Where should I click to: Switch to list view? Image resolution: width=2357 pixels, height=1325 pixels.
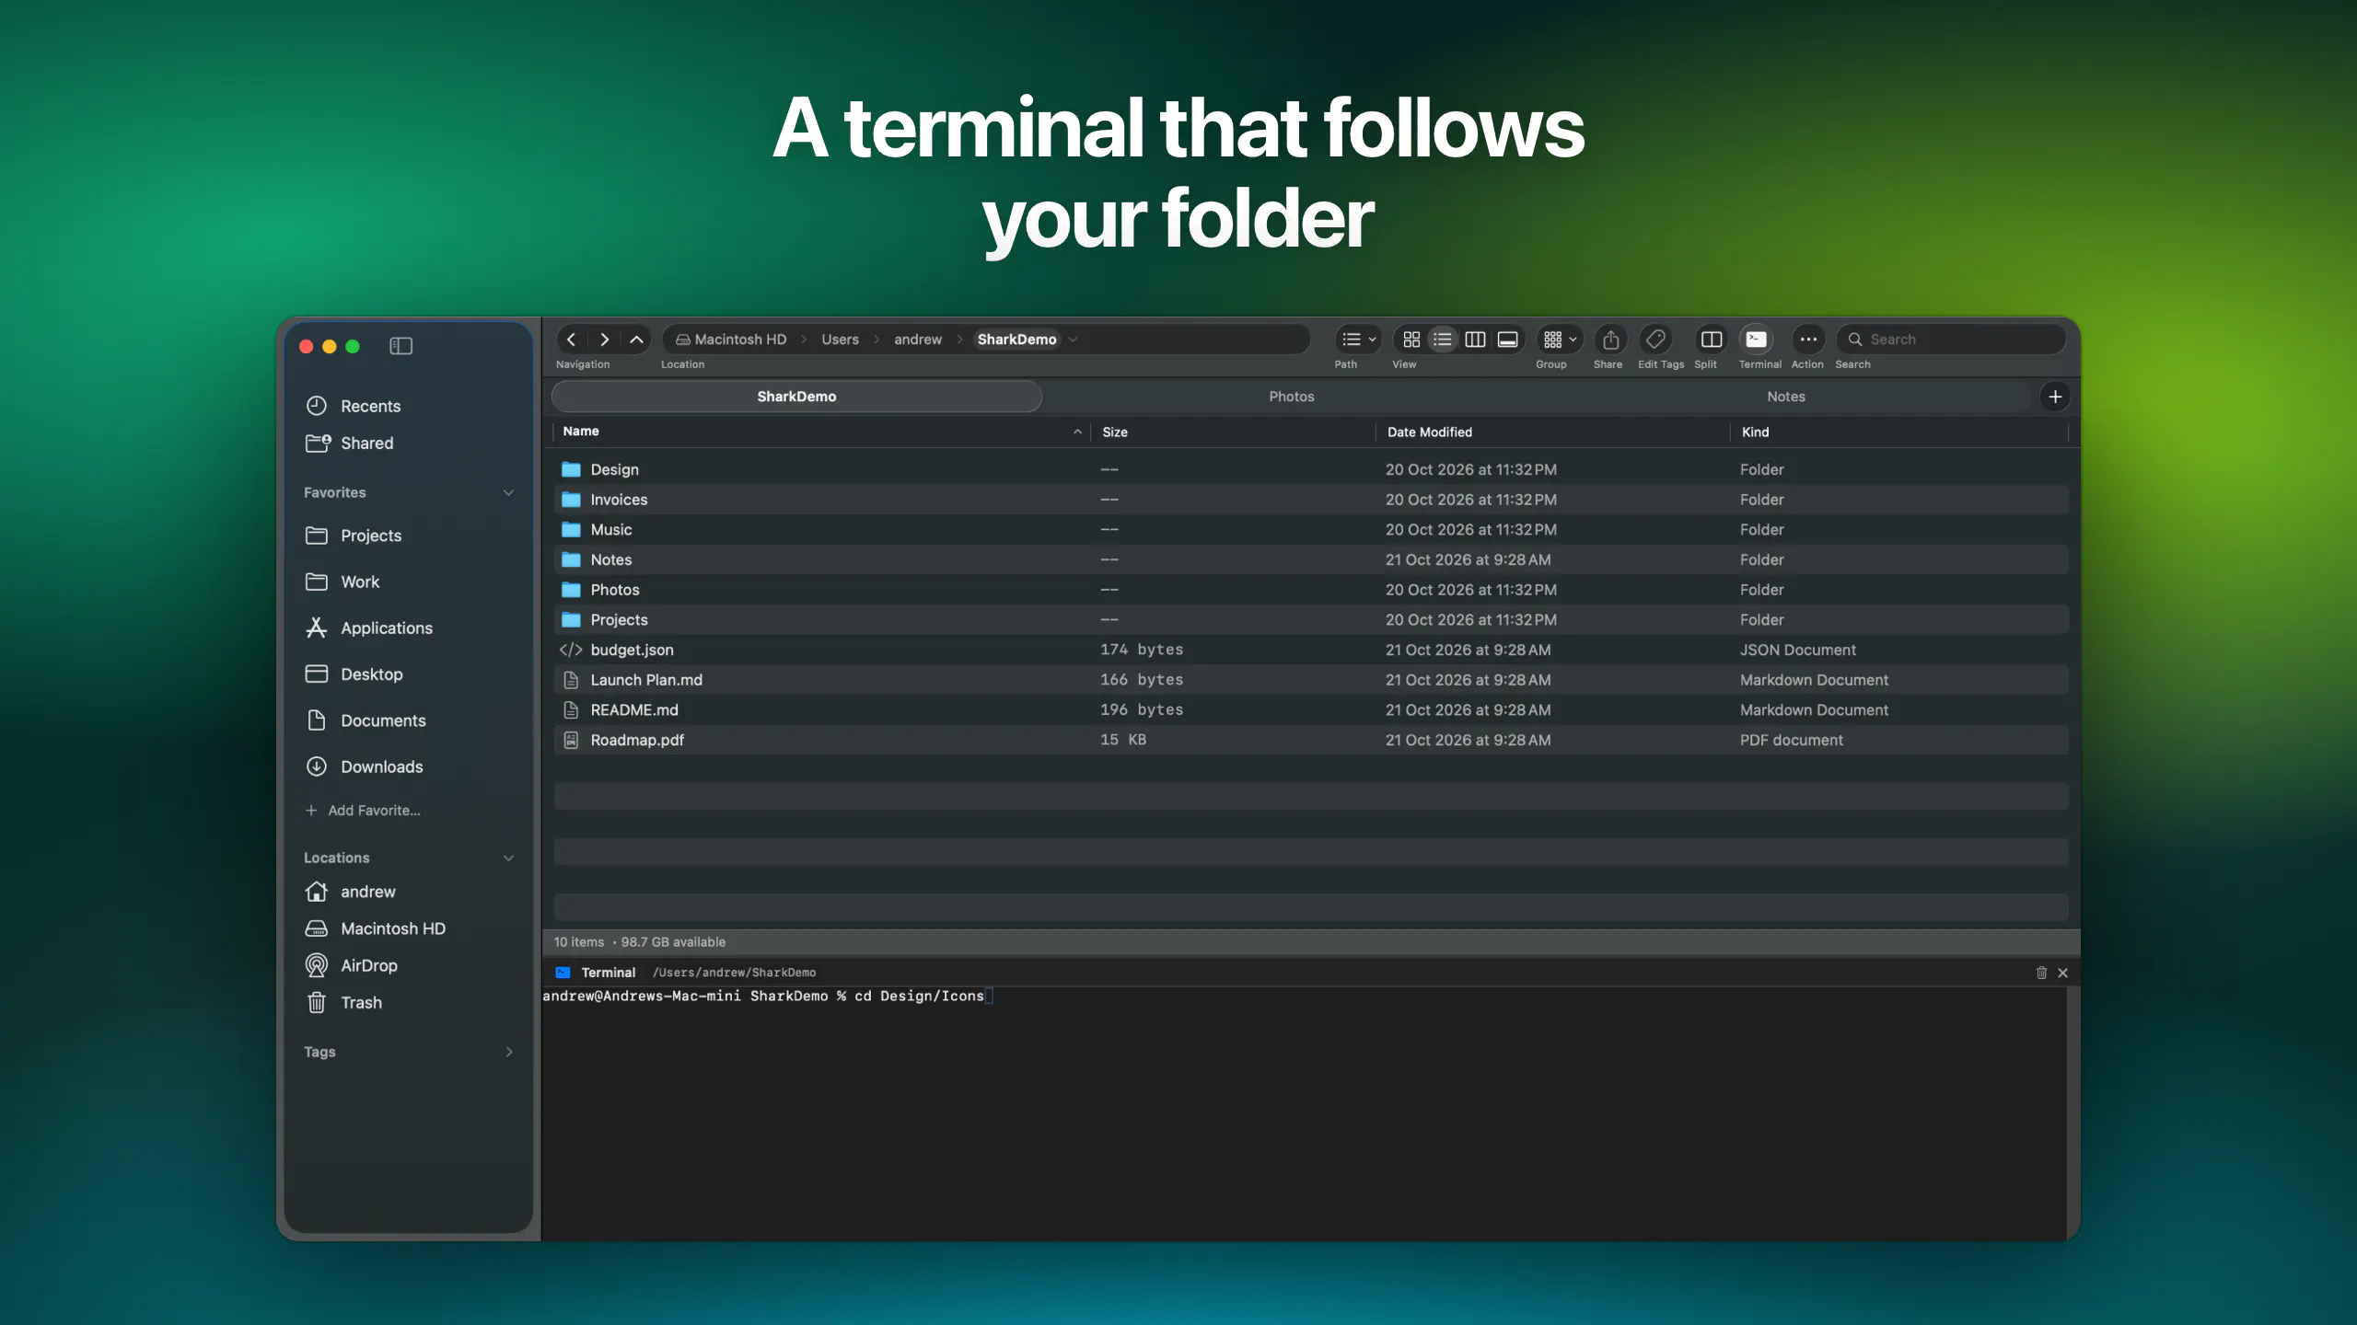(x=1443, y=340)
